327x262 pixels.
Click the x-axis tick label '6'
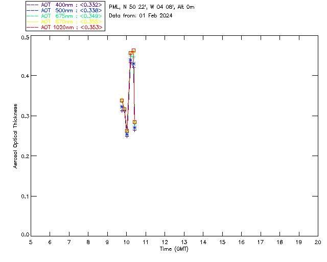[50, 242]
